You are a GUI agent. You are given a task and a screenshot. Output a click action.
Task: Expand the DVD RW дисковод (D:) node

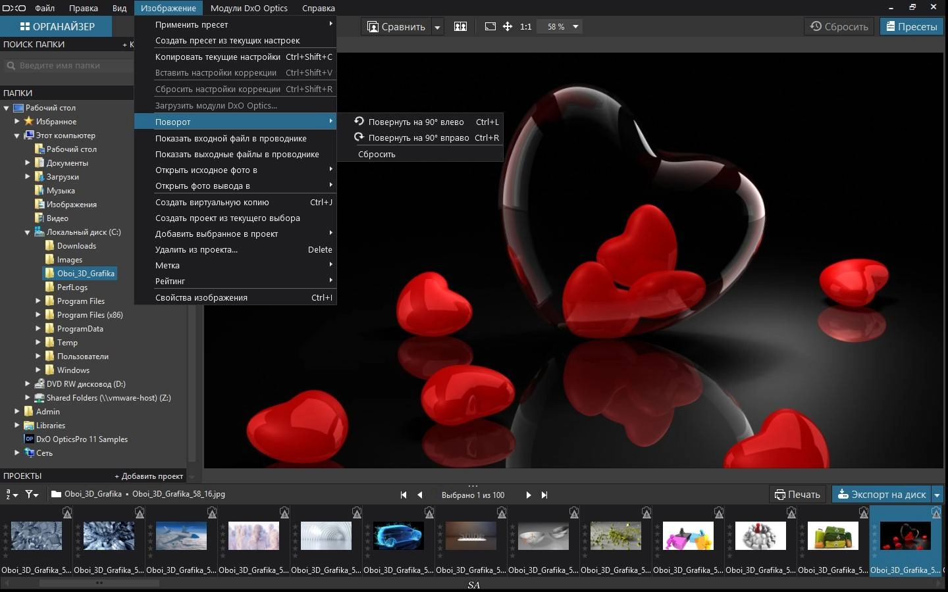tap(28, 383)
